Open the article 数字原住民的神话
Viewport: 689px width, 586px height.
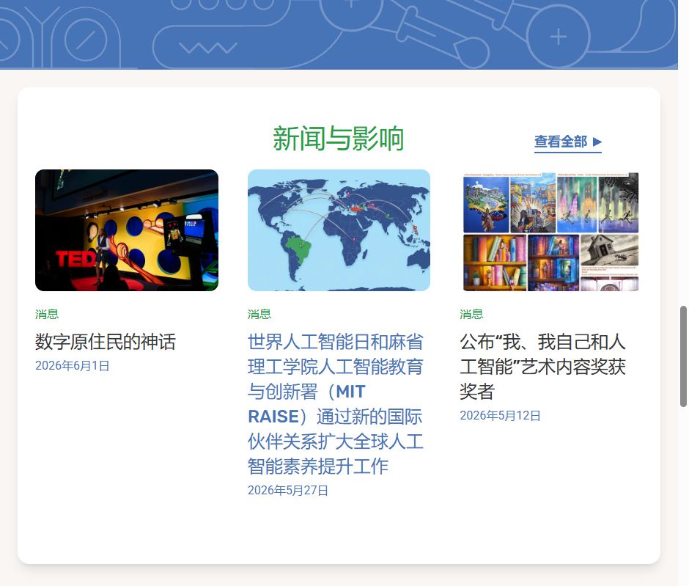click(x=106, y=342)
